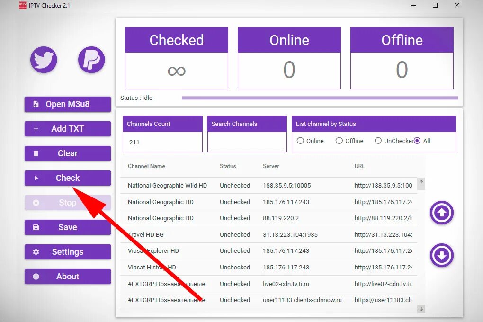This screenshot has height=322, width=483.
Task: Open the Settings button
Action: 68,252
